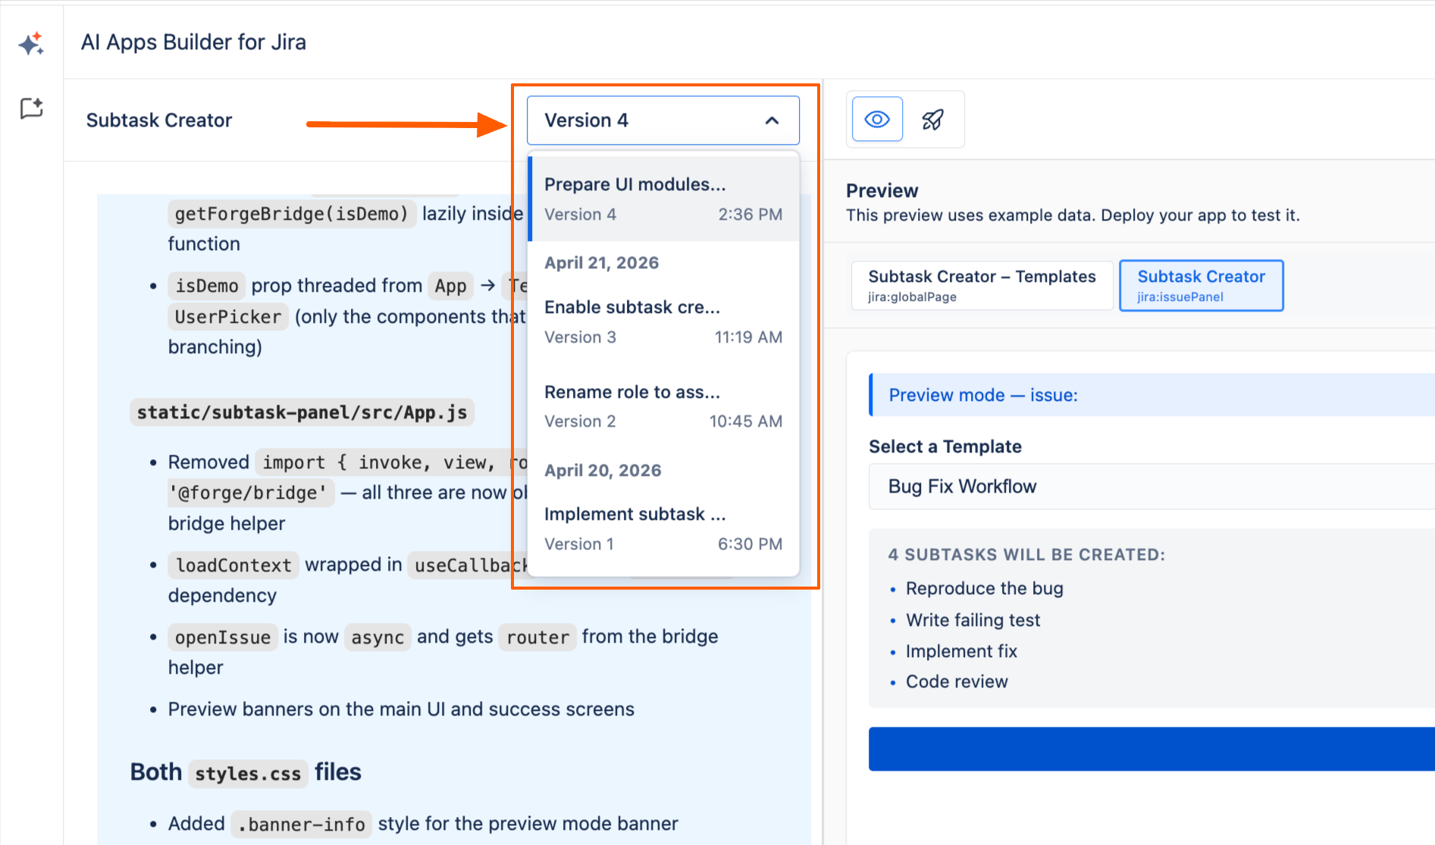Click the rocket deploy icon
This screenshot has height=845, width=1435.
[932, 119]
